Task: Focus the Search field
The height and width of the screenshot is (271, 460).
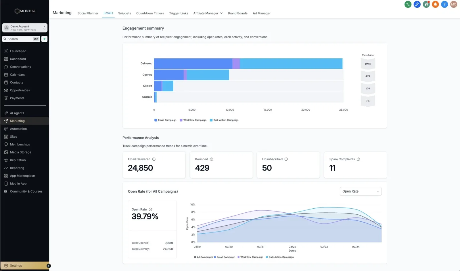Action: click(x=21, y=39)
